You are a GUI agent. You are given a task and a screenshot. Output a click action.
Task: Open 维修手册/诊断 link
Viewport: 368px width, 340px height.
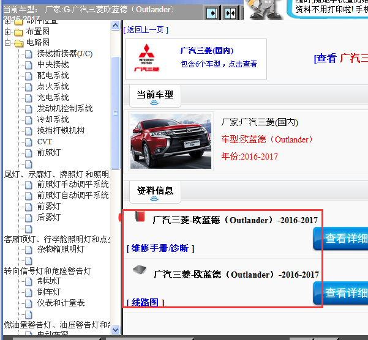pos(160,248)
